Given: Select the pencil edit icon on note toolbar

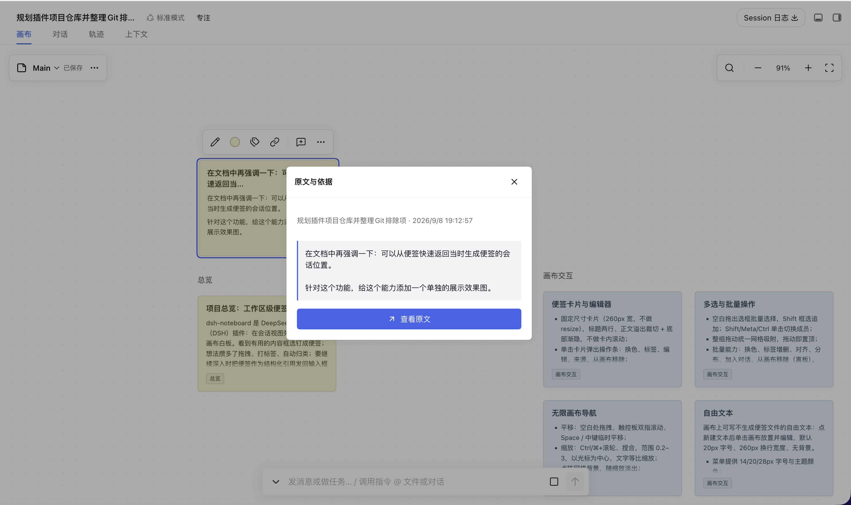Looking at the screenshot, I should pyautogui.click(x=215, y=142).
